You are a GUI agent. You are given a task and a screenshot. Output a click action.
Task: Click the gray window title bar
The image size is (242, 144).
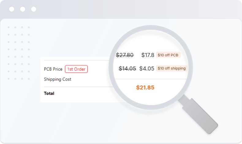click(123, 9)
